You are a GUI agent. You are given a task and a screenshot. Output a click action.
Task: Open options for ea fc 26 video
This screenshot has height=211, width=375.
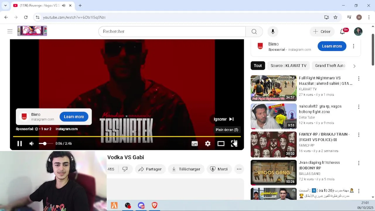click(359, 191)
